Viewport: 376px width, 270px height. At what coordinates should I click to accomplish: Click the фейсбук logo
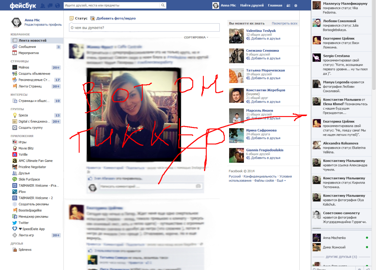click(23, 6)
